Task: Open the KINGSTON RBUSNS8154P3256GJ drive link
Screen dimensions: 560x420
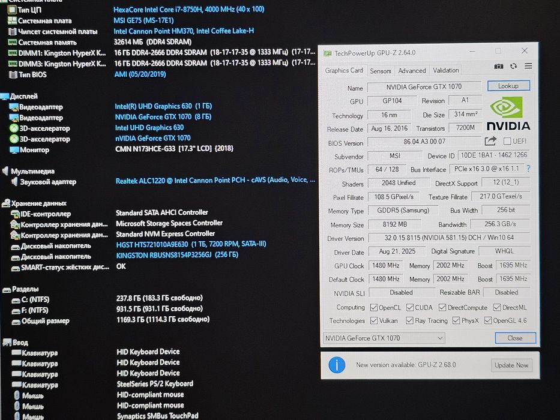Action: 177,255
